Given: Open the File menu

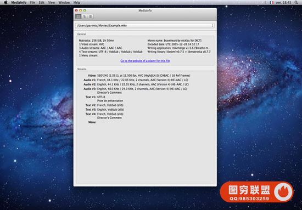Looking at the screenshot, I should click(x=32, y=3).
